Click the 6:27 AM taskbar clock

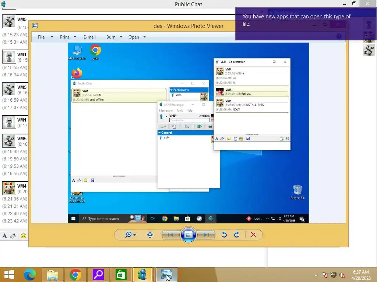tap(361, 275)
